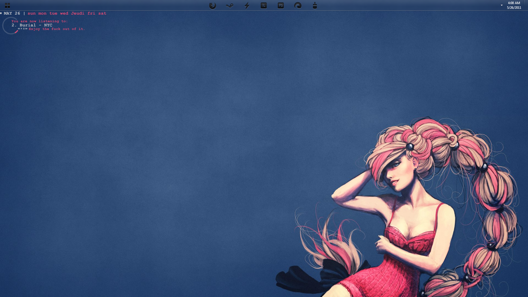
Task: Click "You are now listening to:" label
Action: tap(39, 21)
